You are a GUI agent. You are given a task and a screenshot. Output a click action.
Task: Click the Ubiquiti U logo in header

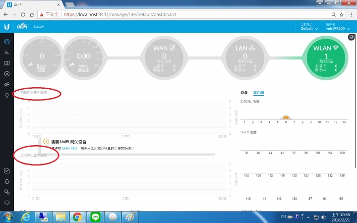[7, 27]
